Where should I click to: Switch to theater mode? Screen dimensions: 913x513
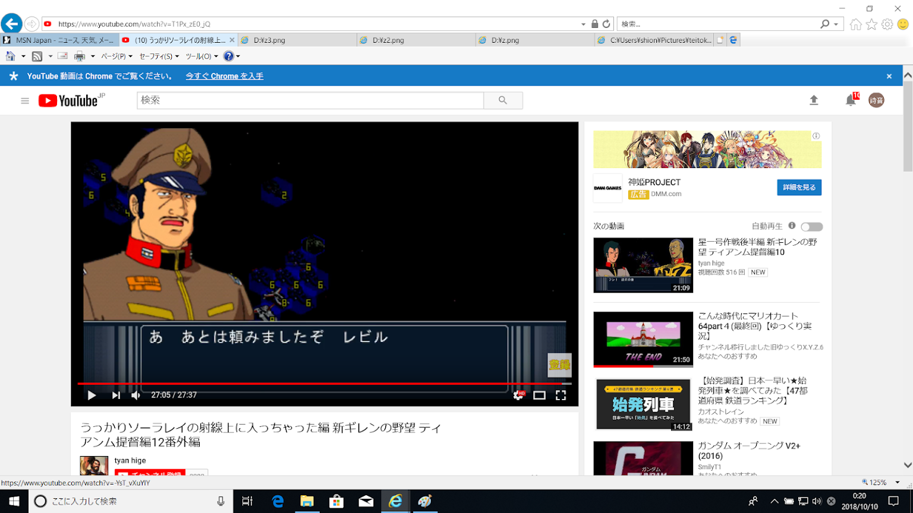pos(539,395)
